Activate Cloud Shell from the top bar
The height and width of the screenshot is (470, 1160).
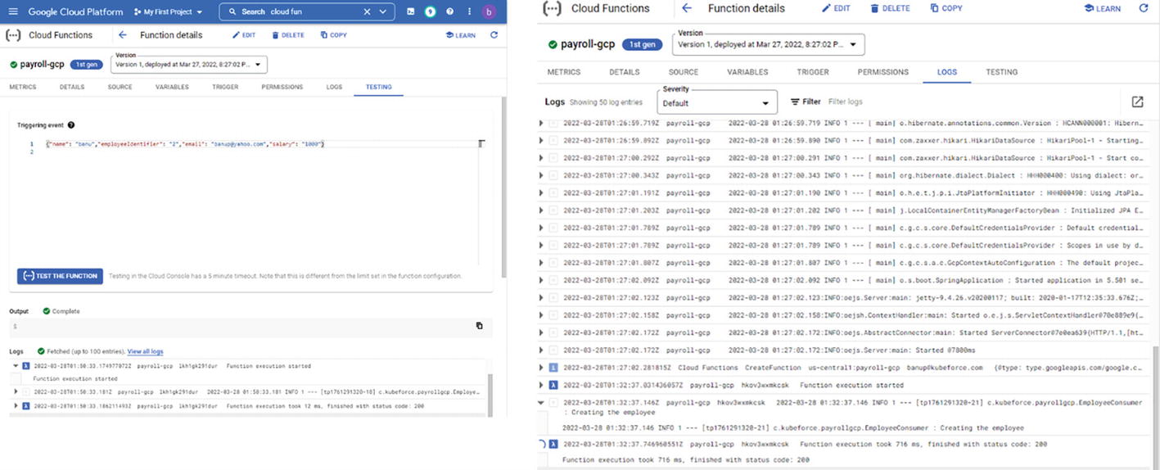(411, 12)
